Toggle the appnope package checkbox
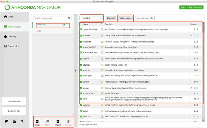Screen dimensions: 207x128 [x=81, y=65]
